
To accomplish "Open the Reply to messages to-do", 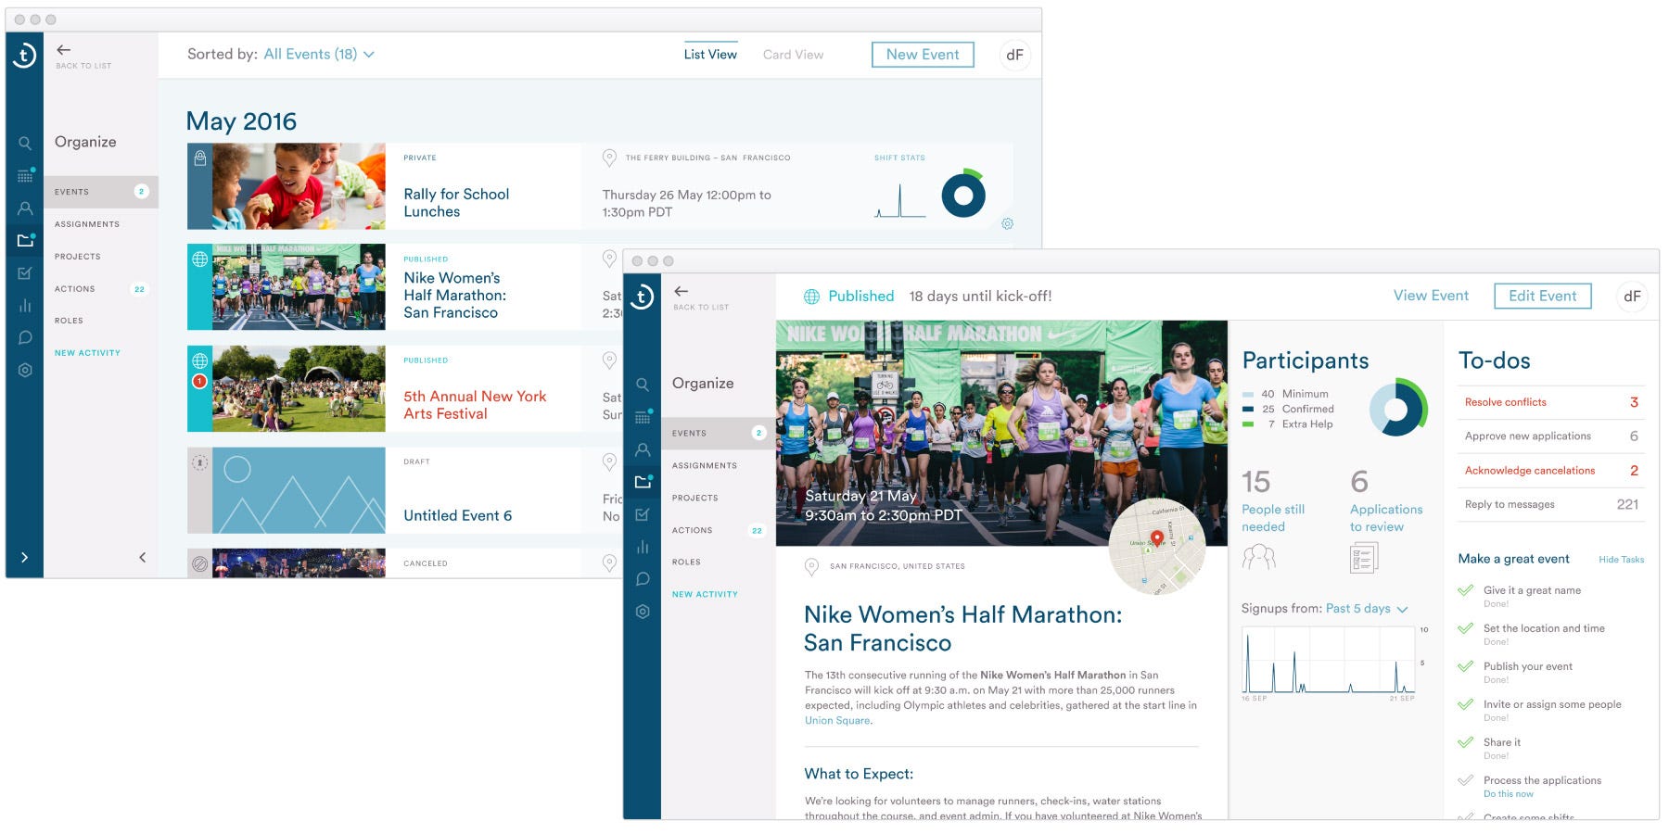I will click(1551, 505).
